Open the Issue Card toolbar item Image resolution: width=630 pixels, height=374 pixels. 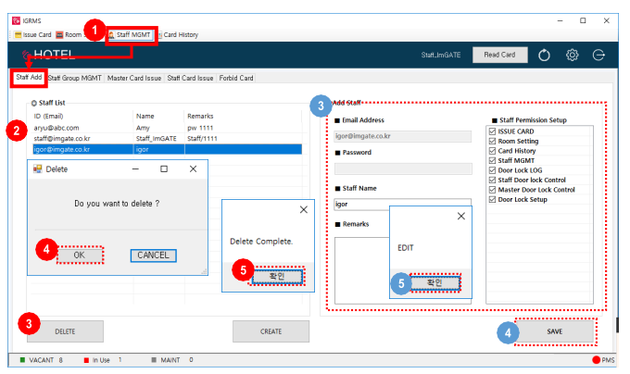pyautogui.click(x=33, y=35)
